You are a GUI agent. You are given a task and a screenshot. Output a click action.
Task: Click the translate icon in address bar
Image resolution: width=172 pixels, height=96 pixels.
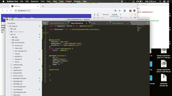pyautogui.click(x=115, y=11)
